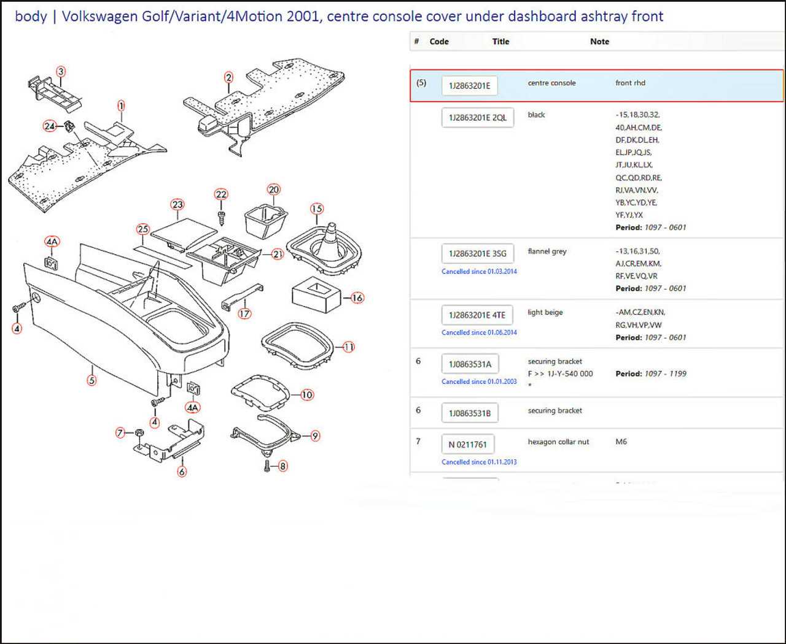Click the 'front rhd' note
This screenshot has width=786, height=644.
coord(630,83)
